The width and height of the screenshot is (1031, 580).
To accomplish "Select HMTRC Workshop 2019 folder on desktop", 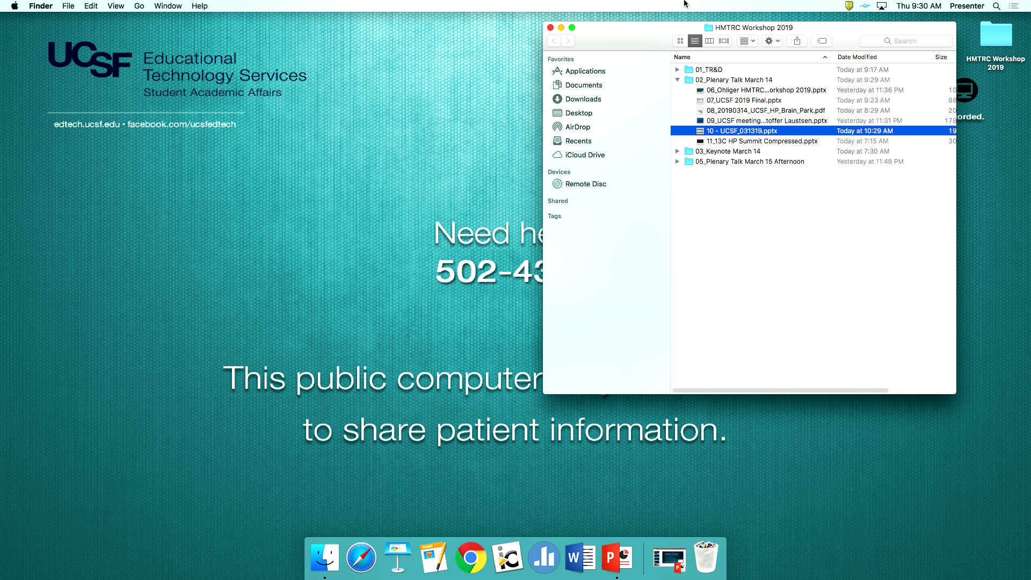I will pyautogui.click(x=996, y=46).
